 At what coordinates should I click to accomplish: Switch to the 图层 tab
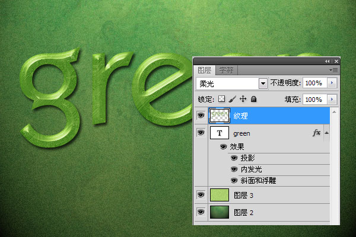click(x=204, y=70)
